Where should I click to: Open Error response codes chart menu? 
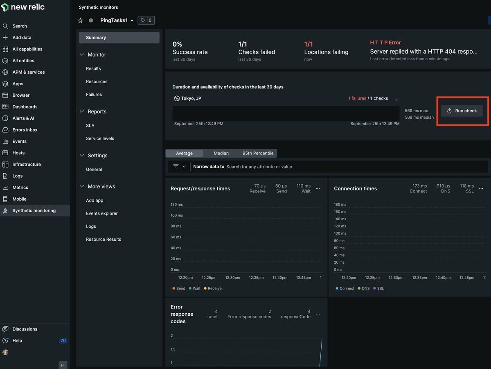318,314
